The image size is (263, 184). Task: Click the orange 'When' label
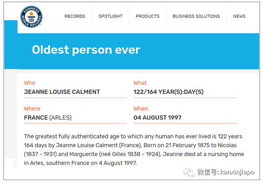point(140,109)
